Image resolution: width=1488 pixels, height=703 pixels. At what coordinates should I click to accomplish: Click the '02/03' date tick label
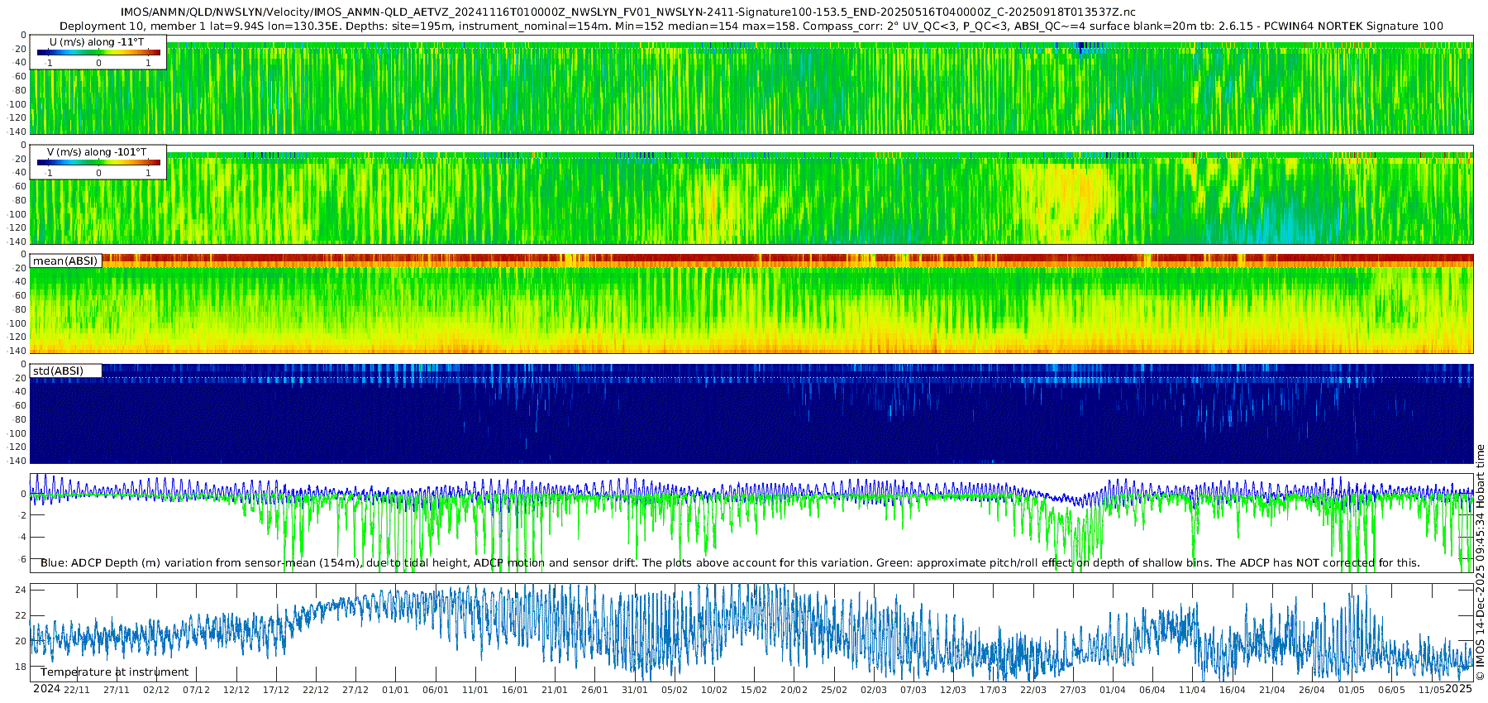point(874,690)
